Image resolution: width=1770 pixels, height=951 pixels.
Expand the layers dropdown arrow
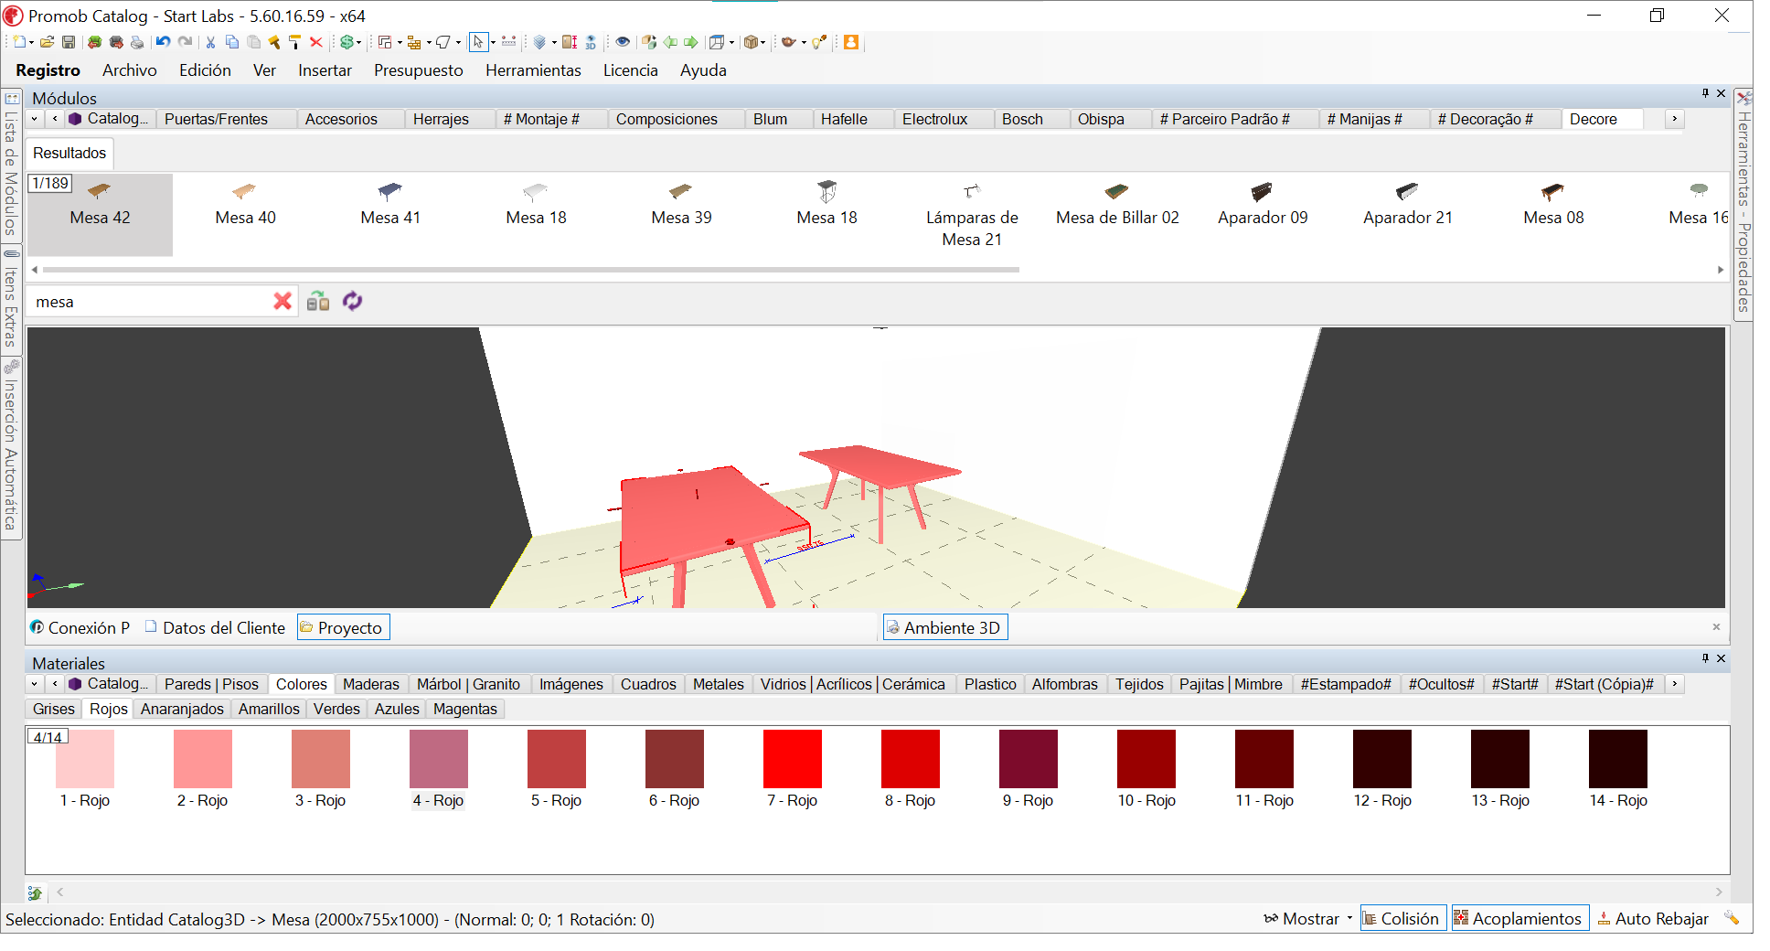point(554,43)
